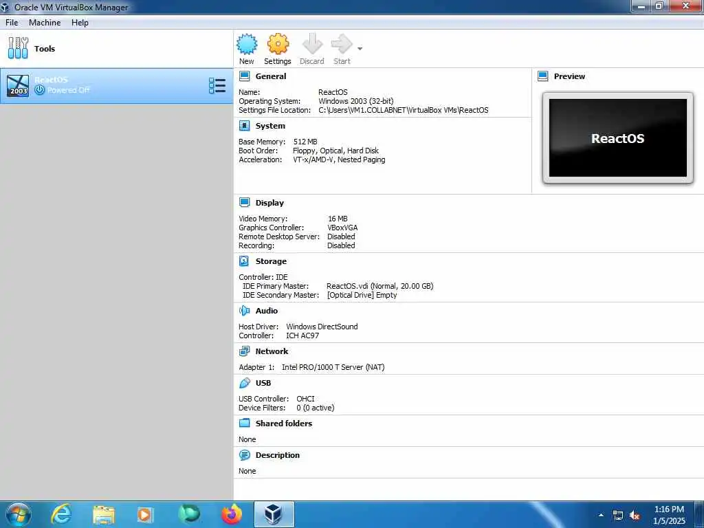Open File Explorer from the taskbar
704x528 pixels.
pos(104,514)
